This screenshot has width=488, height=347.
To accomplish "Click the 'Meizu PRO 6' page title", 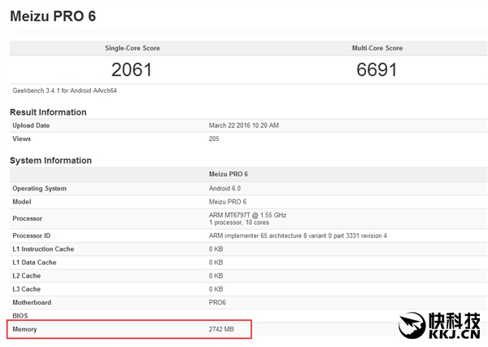I will click(x=53, y=16).
